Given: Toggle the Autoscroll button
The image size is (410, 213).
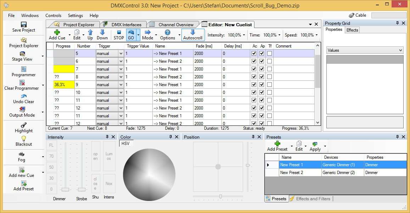Looking at the screenshot, I should pyautogui.click(x=193, y=35).
